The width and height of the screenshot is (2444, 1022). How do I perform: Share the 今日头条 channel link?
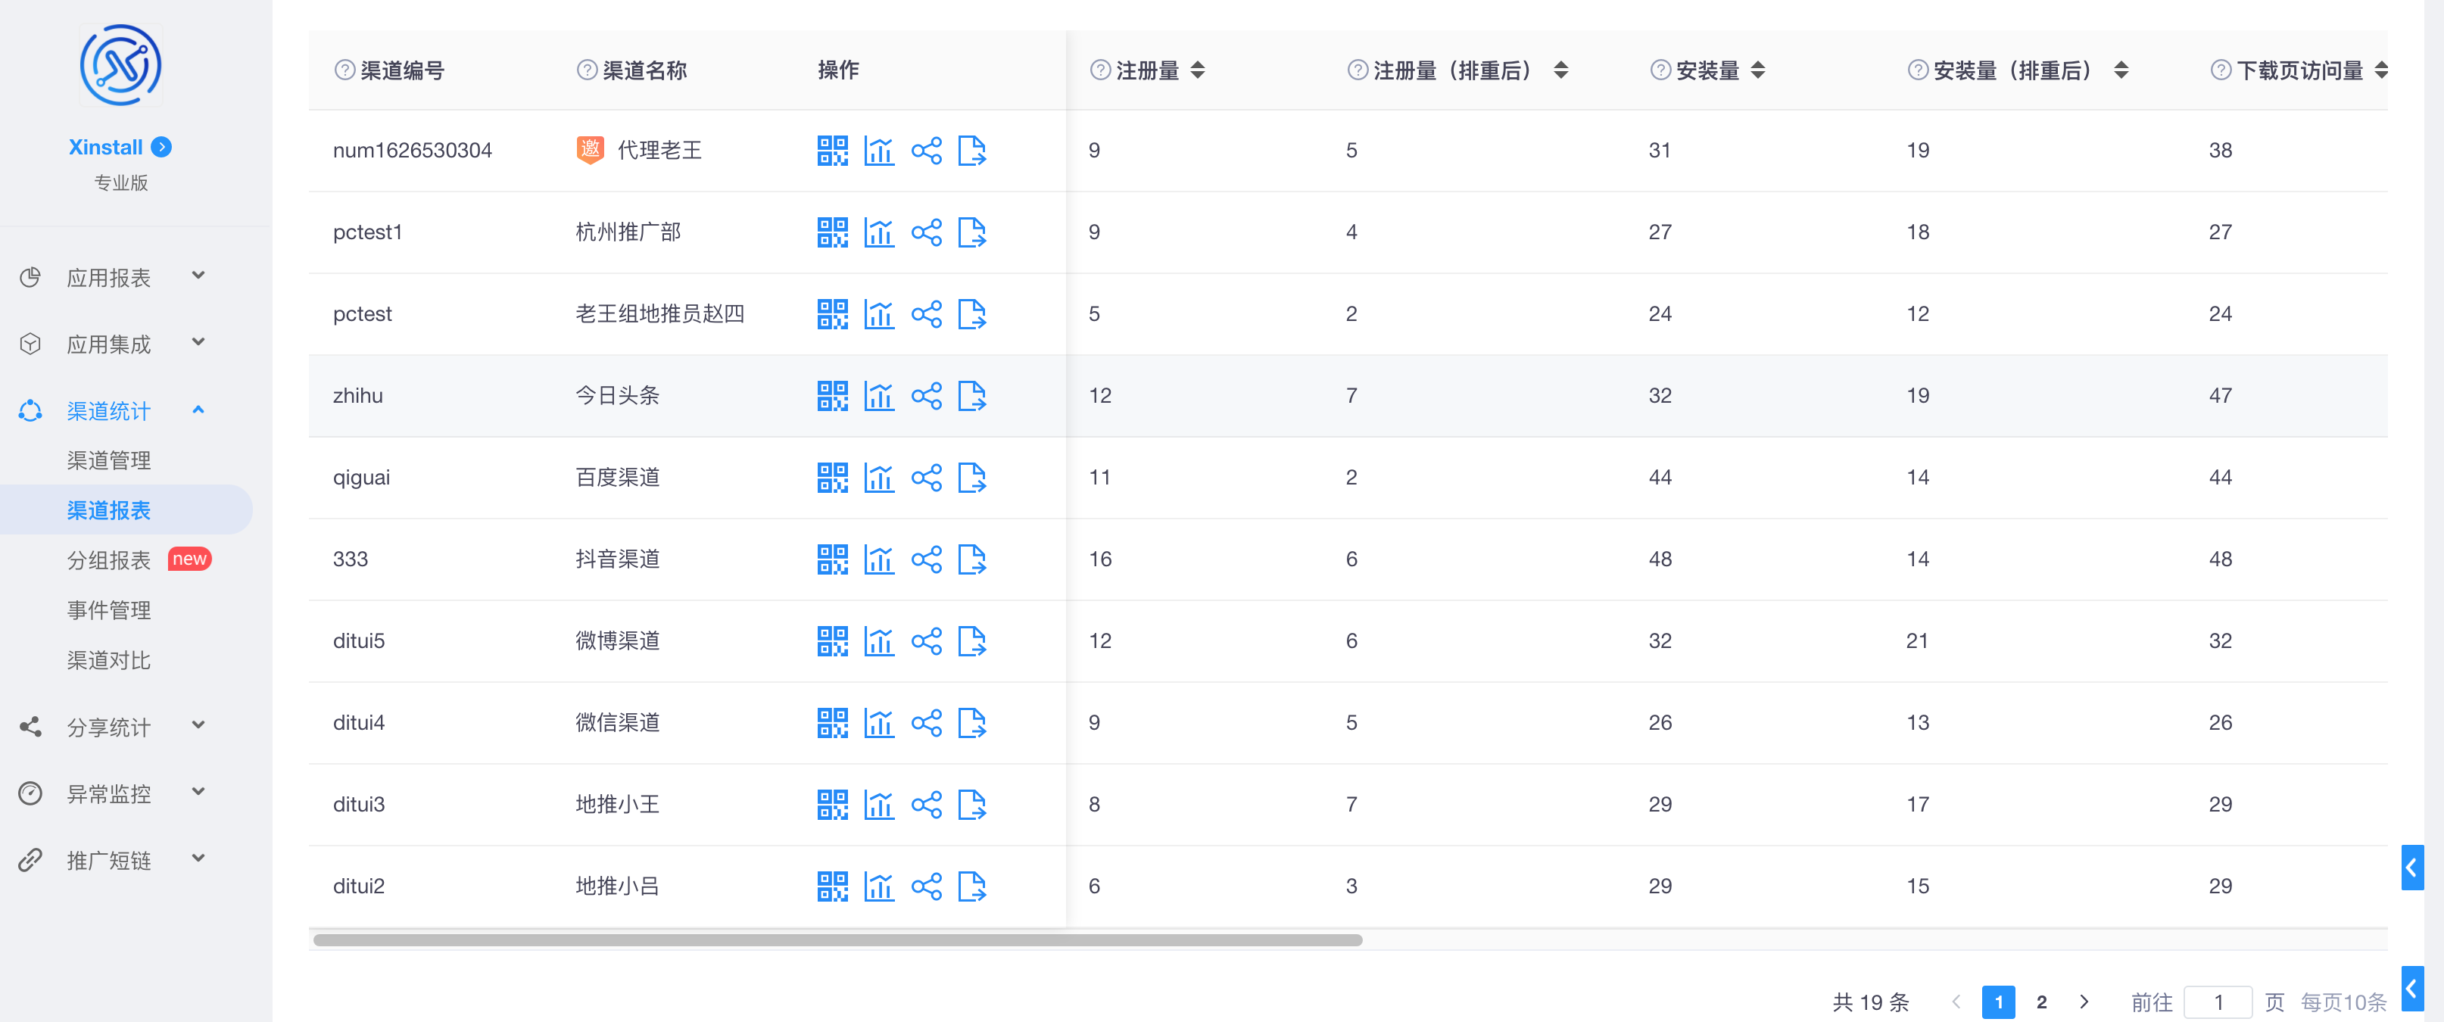click(926, 396)
